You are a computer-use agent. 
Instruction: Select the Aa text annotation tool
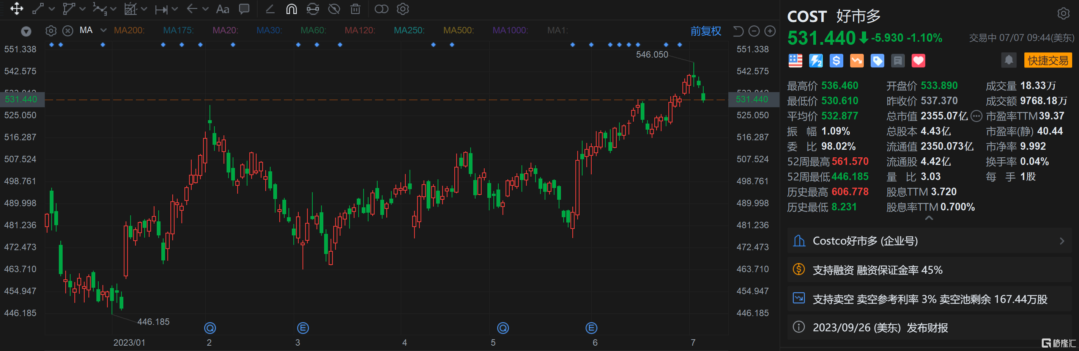222,9
